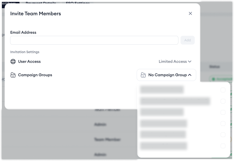Click the Email Address field label
234x161 pixels.
point(23,32)
